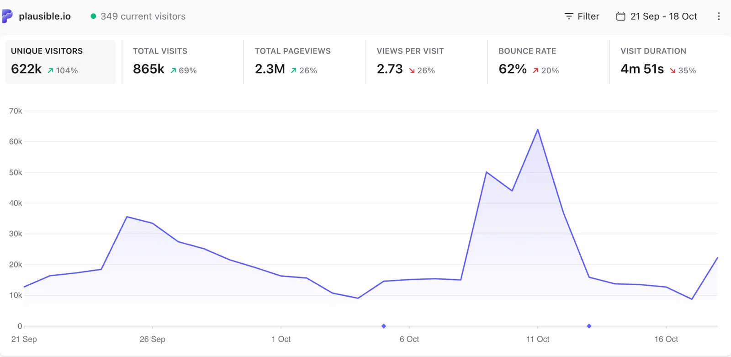Click the 622k unique visitors value

26,69
